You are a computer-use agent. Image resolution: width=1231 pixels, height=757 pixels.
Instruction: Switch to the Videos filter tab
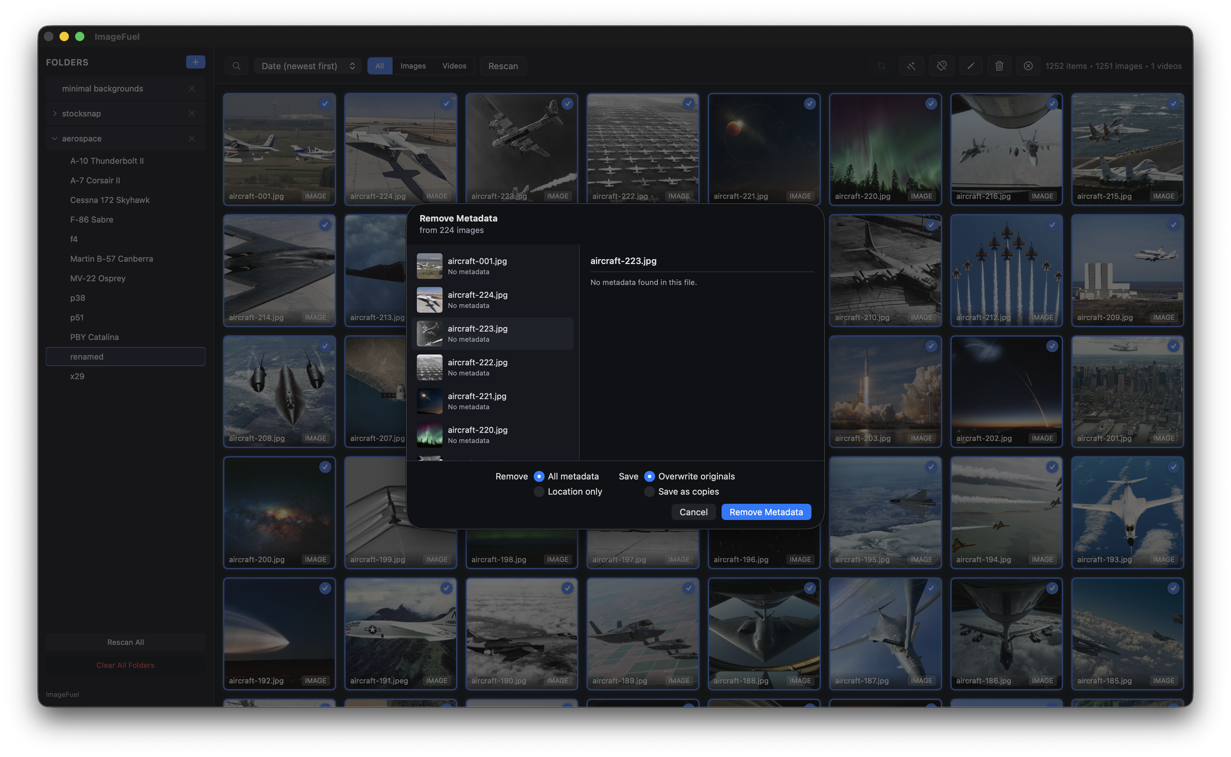(454, 66)
